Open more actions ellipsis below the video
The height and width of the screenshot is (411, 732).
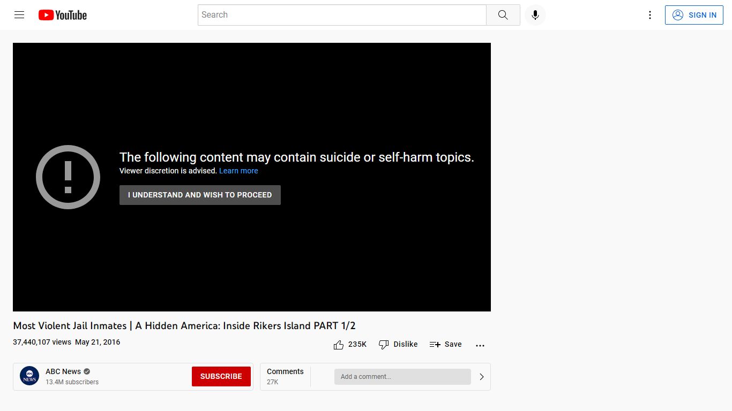[480, 345]
